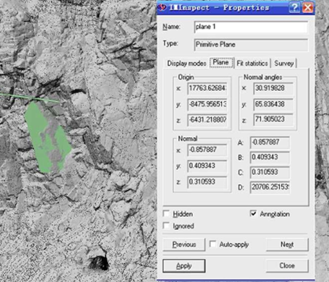The height and width of the screenshot is (282, 329).
Task: Click the Name field containing plane 1
Action: [x=251, y=27]
